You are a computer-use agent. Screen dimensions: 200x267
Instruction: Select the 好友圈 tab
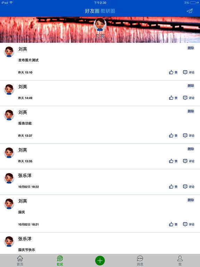[x=92, y=11]
